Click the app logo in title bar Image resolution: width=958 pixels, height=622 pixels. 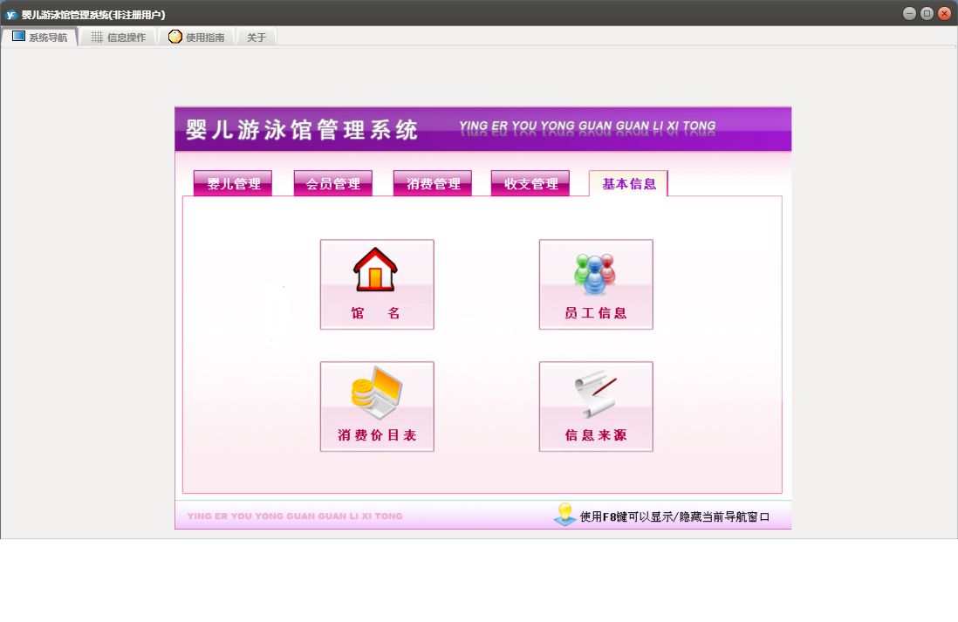tap(10, 14)
